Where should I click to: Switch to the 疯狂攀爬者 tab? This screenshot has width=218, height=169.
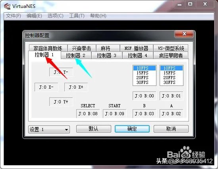point(171,55)
